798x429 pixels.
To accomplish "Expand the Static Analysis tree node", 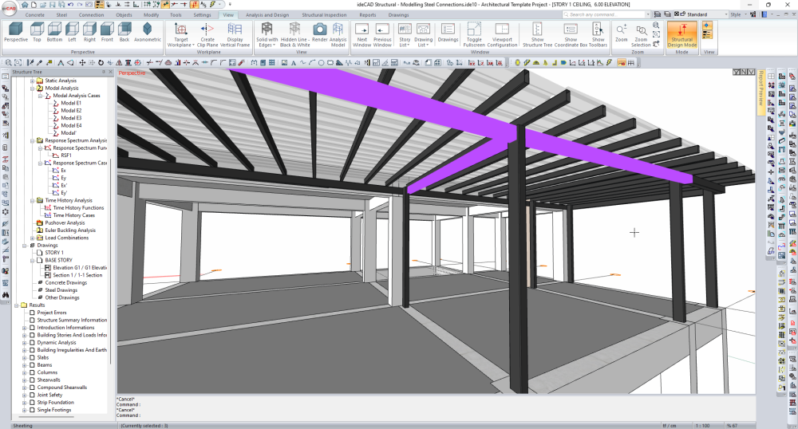I will 32,81.
